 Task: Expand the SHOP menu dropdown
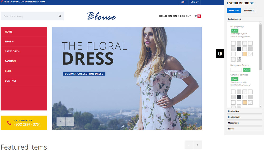coord(9,42)
